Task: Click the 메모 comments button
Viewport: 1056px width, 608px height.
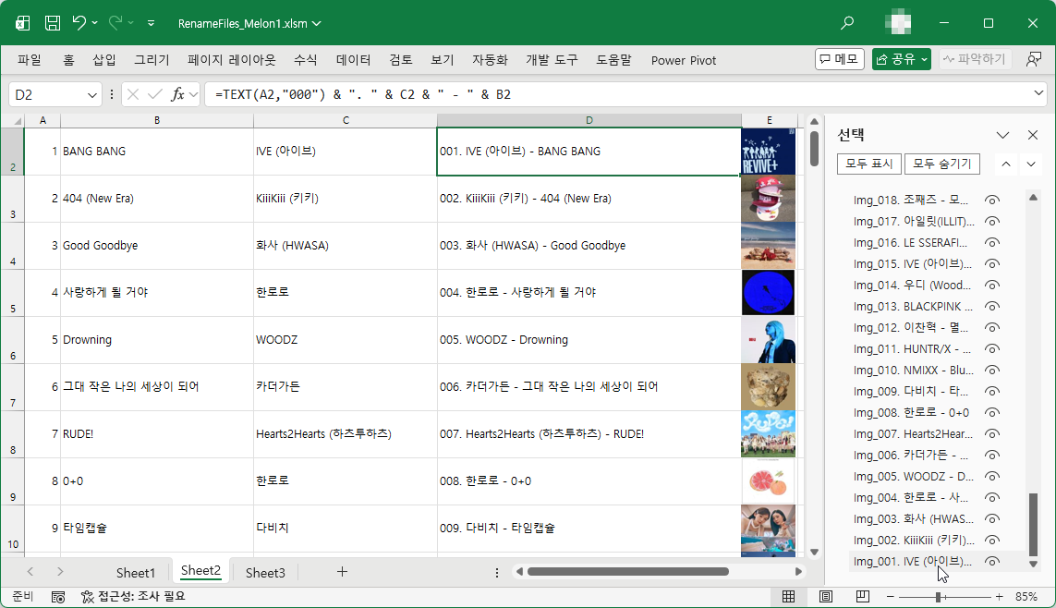Action: [x=839, y=59]
